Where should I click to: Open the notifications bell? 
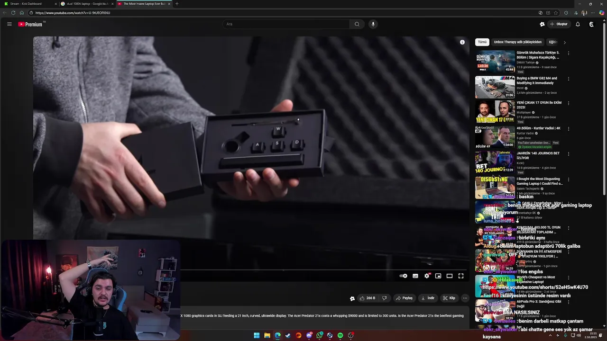coord(578,24)
